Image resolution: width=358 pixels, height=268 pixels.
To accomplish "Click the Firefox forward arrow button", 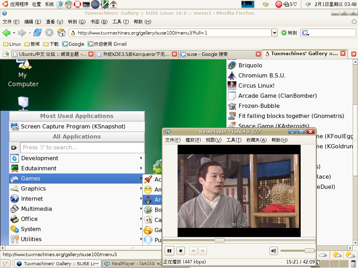I will [x=22, y=33].
